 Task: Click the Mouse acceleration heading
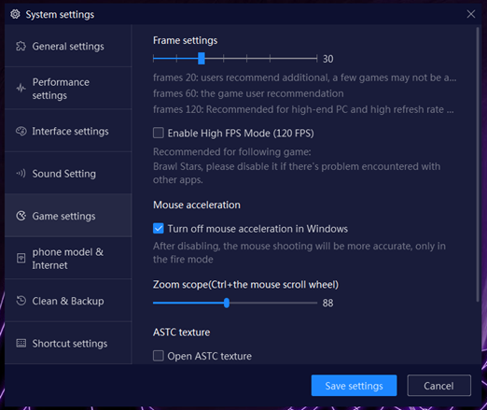[197, 205]
